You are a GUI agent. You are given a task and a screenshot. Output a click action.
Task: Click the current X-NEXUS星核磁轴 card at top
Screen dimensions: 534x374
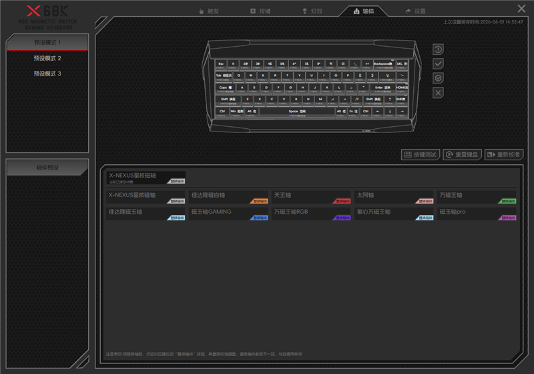click(146, 178)
